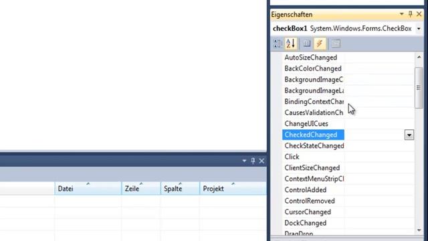
Task: Select the CheckStateChanged event
Action: click(314, 146)
